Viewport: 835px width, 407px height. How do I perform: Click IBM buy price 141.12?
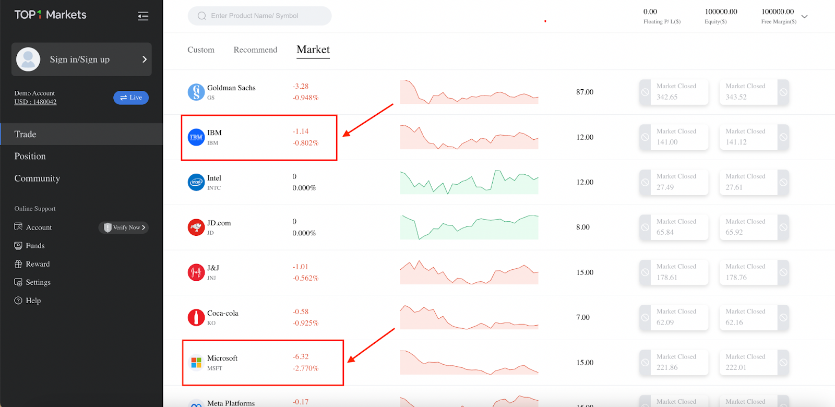click(736, 142)
